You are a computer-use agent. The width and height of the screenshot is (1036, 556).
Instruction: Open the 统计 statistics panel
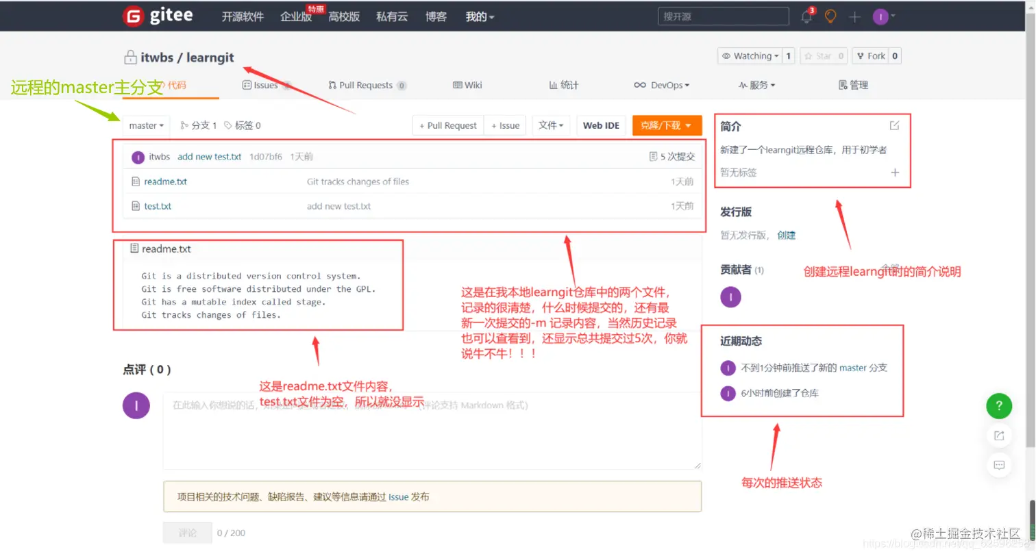(563, 85)
